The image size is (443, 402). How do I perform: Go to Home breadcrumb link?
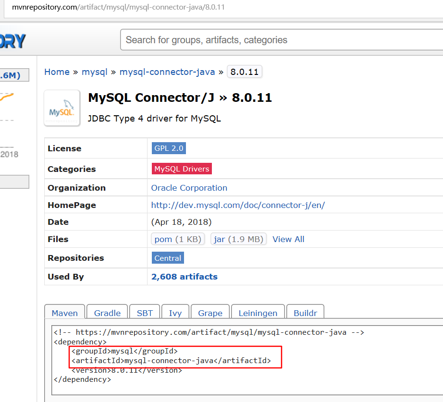coord(57,72)
